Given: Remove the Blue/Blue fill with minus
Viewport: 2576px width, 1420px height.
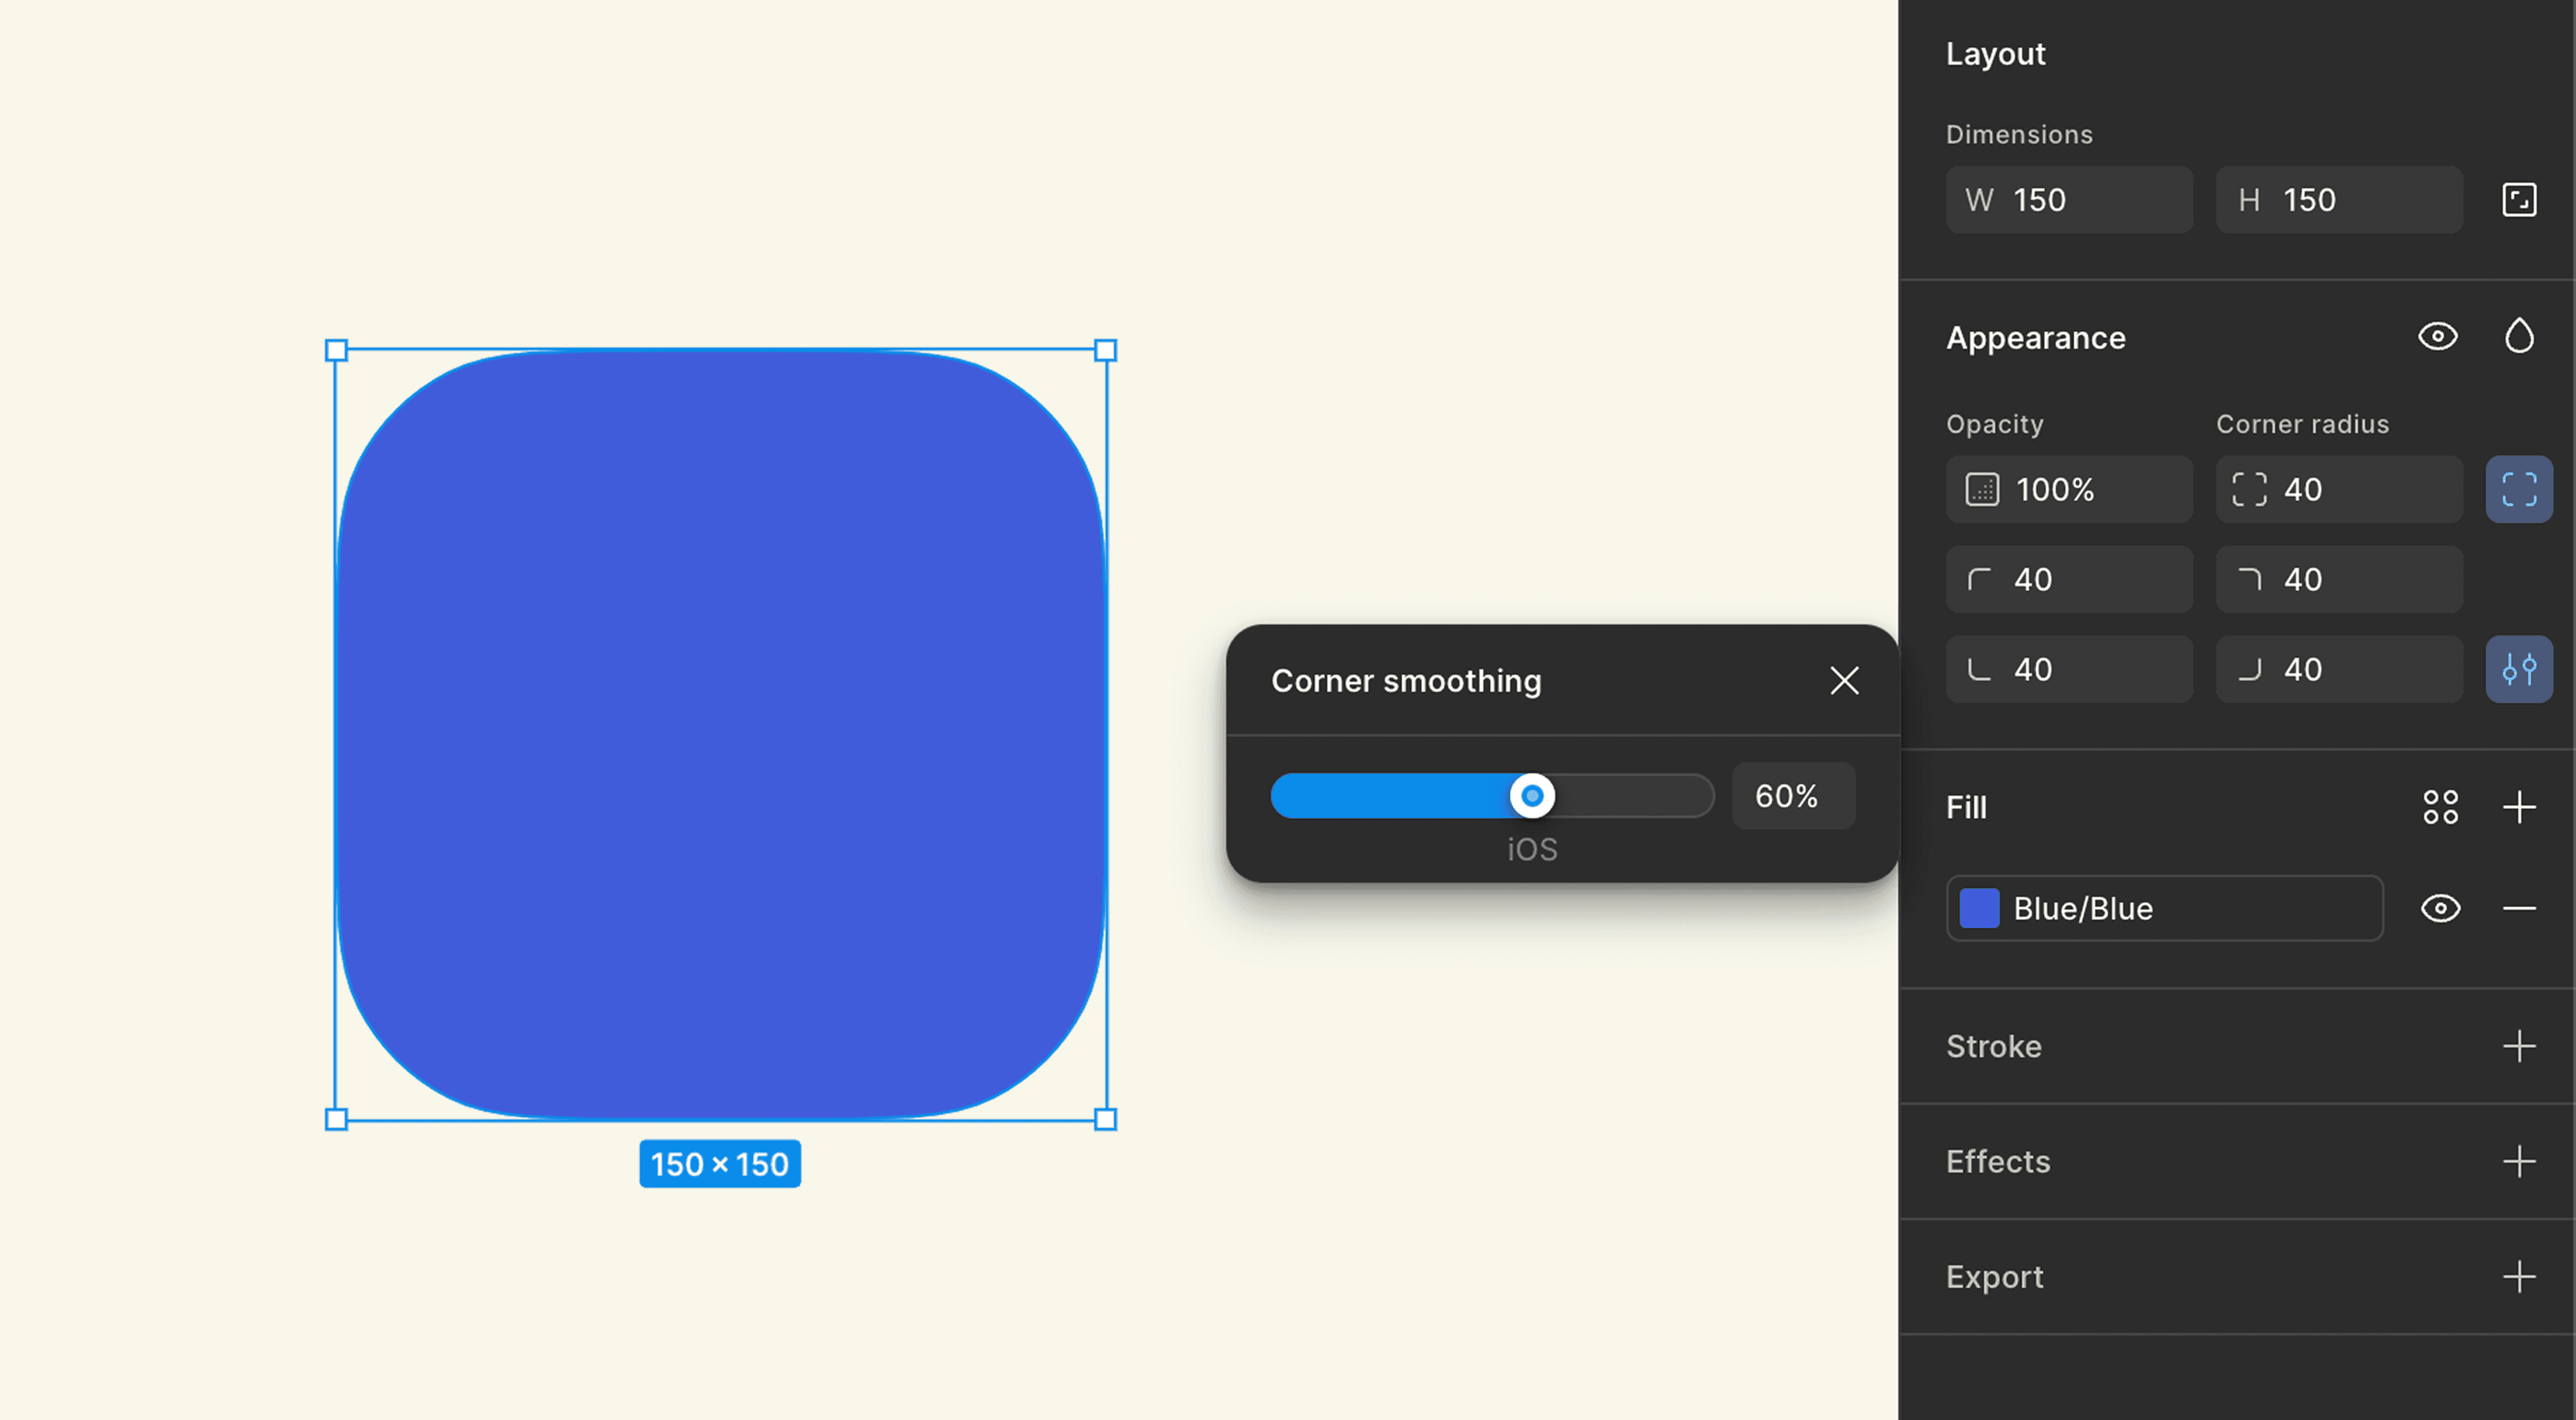Looking at the screenshot, I should pyautogui.click(x=2518, y=908).
